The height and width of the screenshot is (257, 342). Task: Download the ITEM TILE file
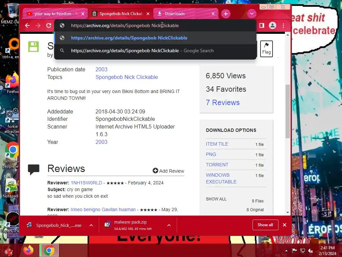(x=217, y=144)
